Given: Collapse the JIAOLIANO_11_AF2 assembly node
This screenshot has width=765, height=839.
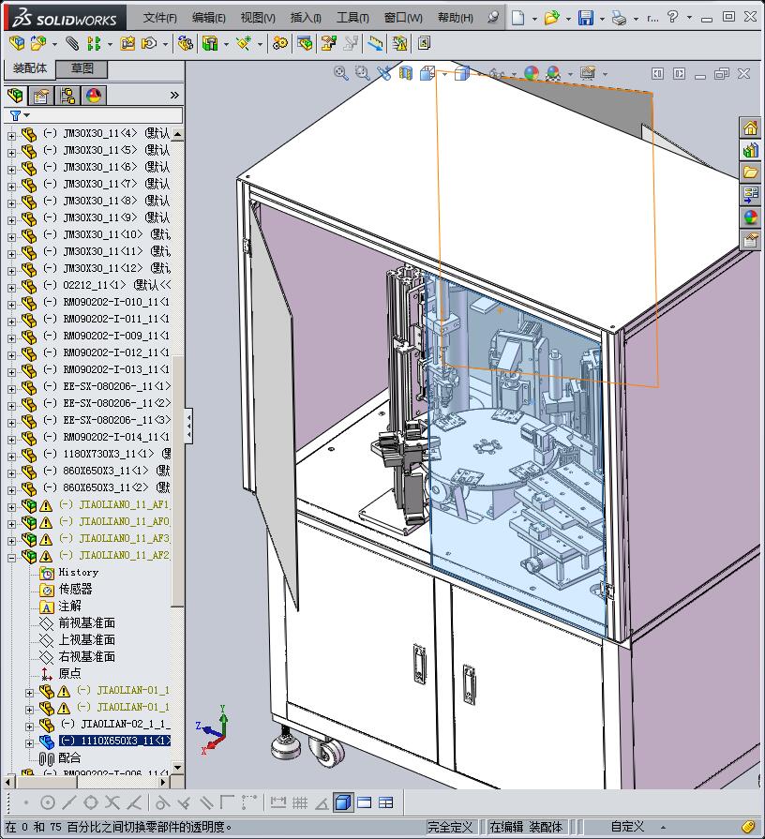Looking at the screenshot, I should tap(11, 558).
